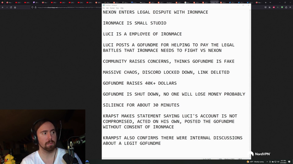Click the green shield extension icon
The width and height of the screenshot is (293, 164).
click(282, 7)
